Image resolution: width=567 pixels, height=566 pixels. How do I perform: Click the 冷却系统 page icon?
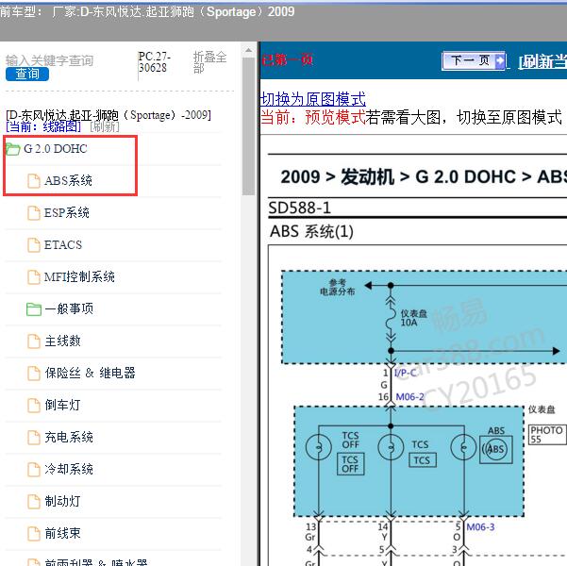coord(34,470)
